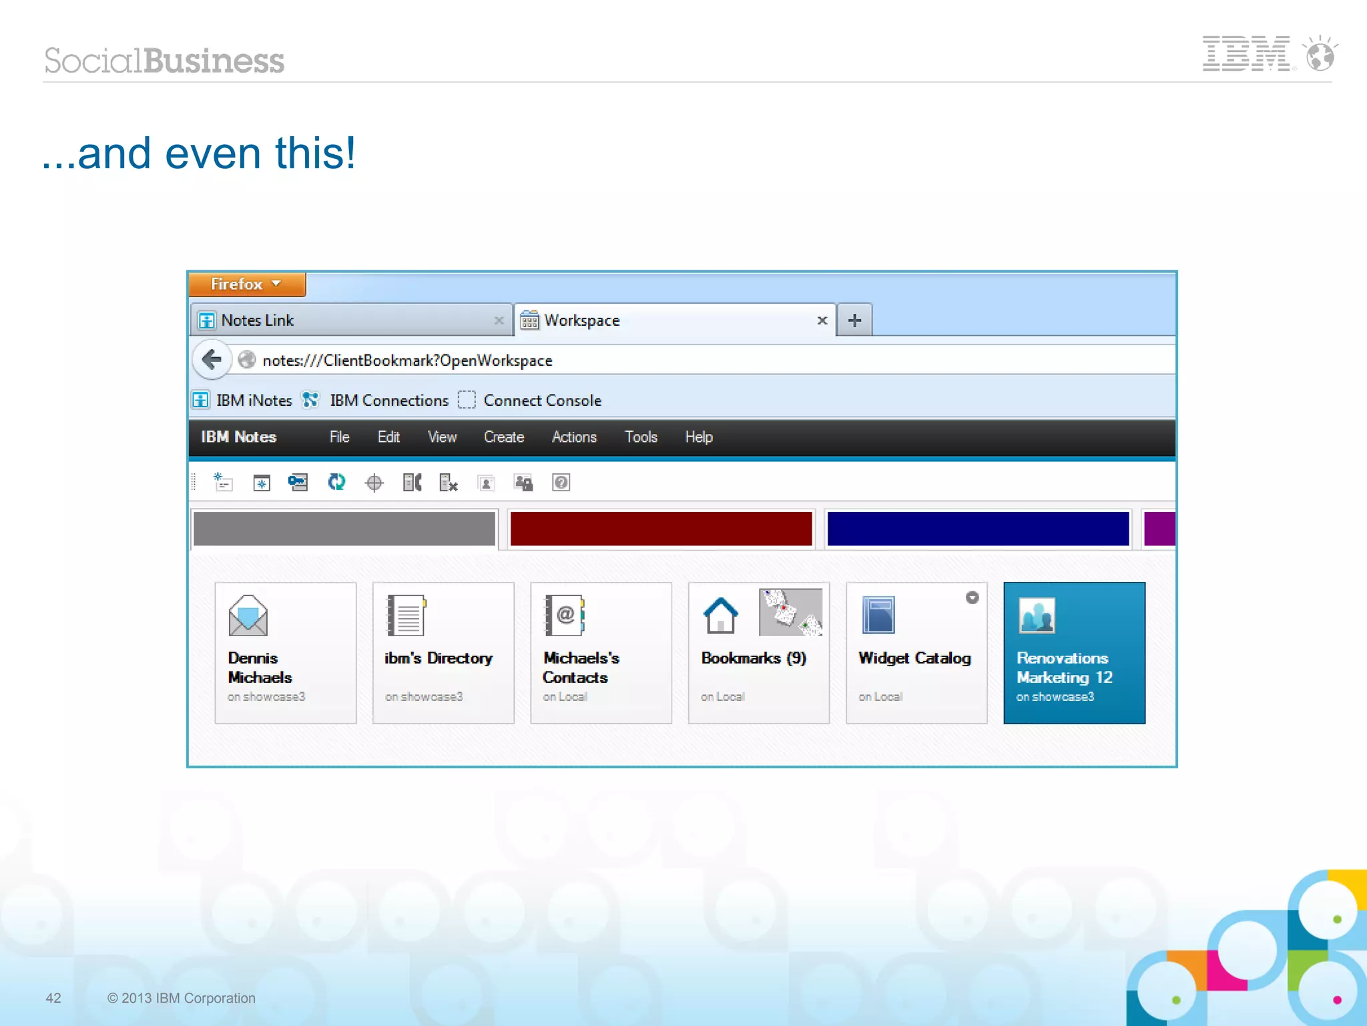1367x1026 pixels.
Task: Click the house icon on Bookmarks tile
Action: click(x=721, y=615)
